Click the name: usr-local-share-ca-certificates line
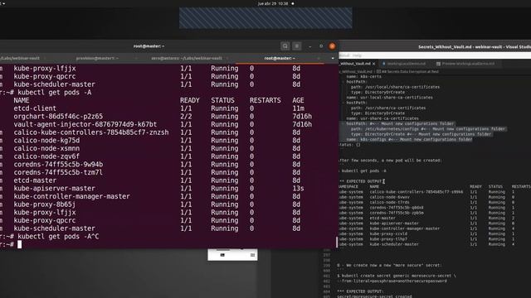 coord(389,98)
